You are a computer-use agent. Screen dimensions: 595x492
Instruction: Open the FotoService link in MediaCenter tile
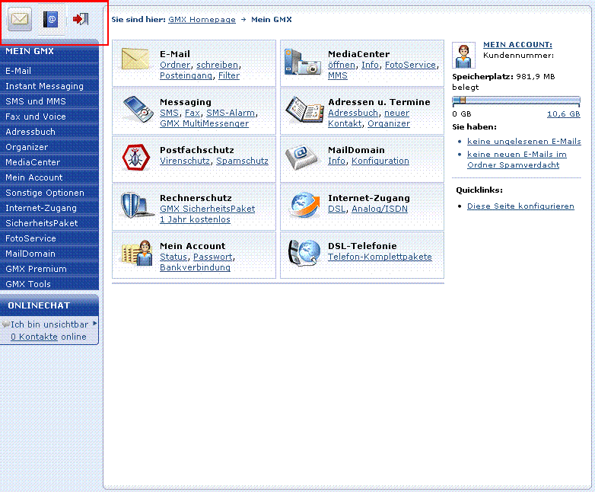(x=411, y=65)
